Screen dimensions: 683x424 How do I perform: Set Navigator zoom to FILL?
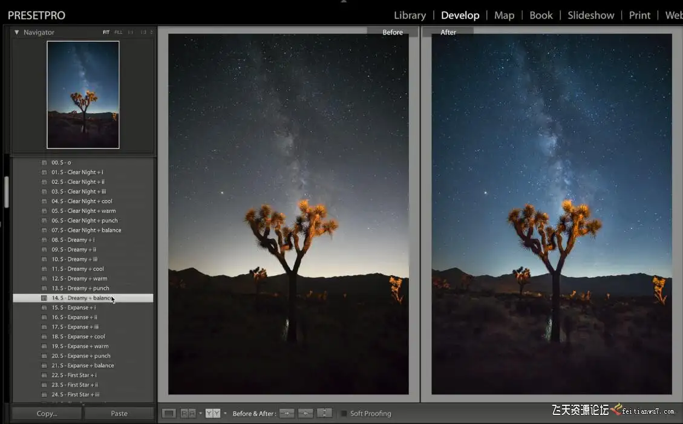point(118,32)
